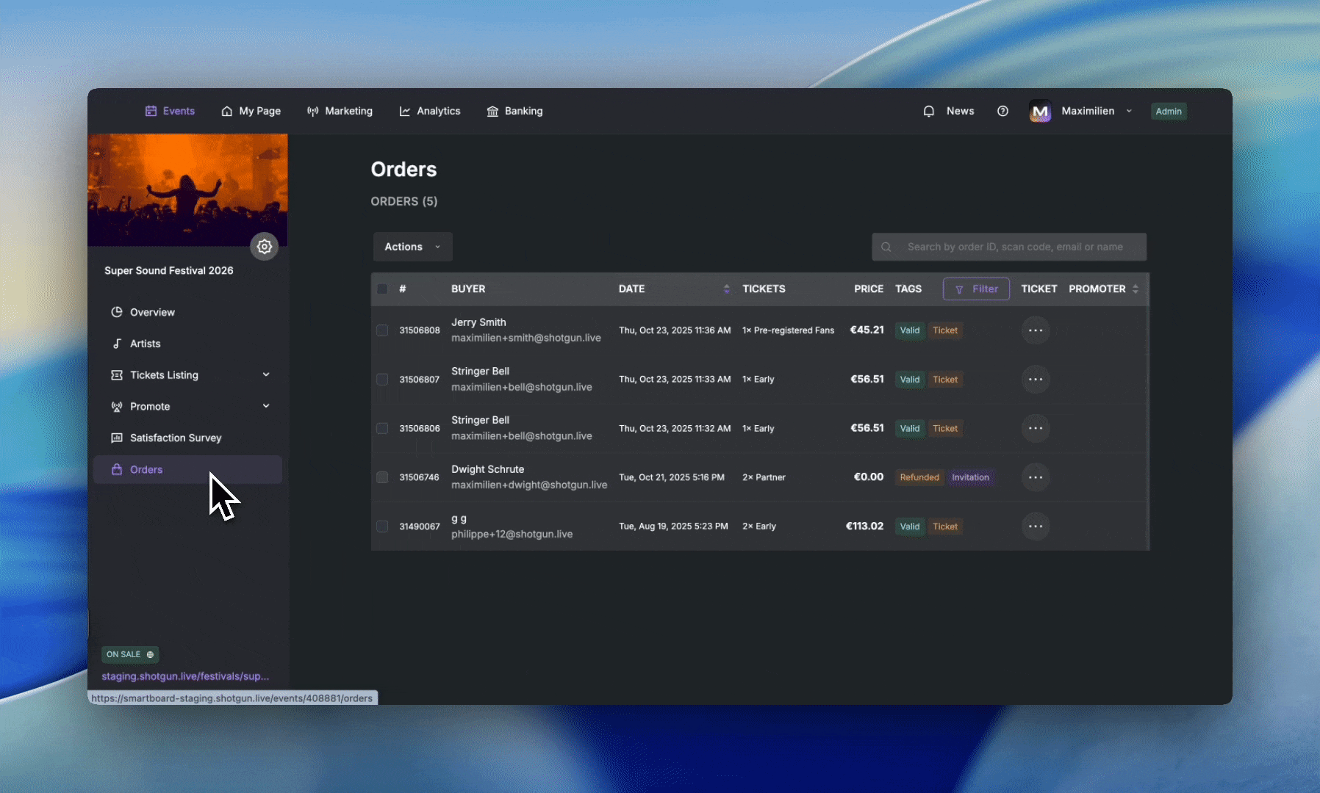Click the Valid tag on order 31506808

click(x=910, y=330)
